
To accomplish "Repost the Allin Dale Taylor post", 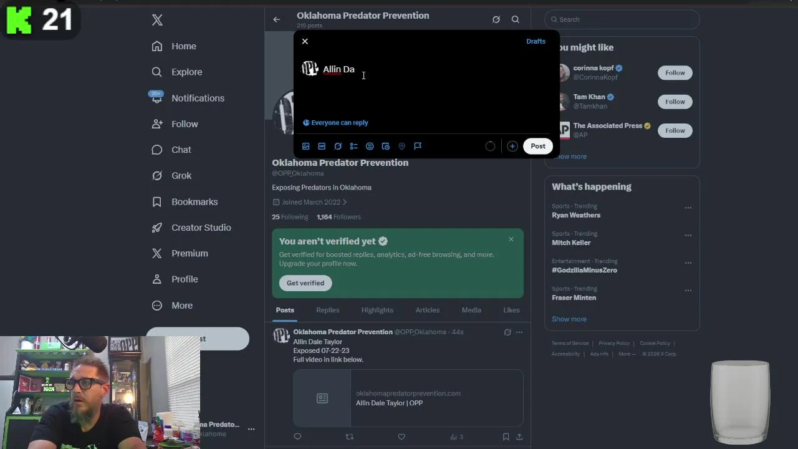I will [x=349, y=437].
